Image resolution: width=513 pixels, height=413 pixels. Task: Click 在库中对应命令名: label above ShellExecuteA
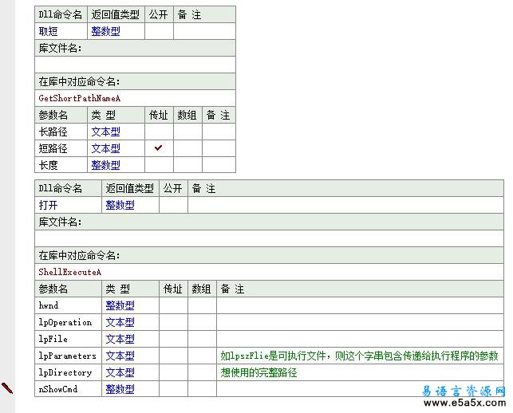79,255
